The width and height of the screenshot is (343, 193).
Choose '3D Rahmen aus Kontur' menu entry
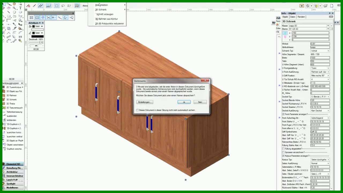[x=107, y=19]
